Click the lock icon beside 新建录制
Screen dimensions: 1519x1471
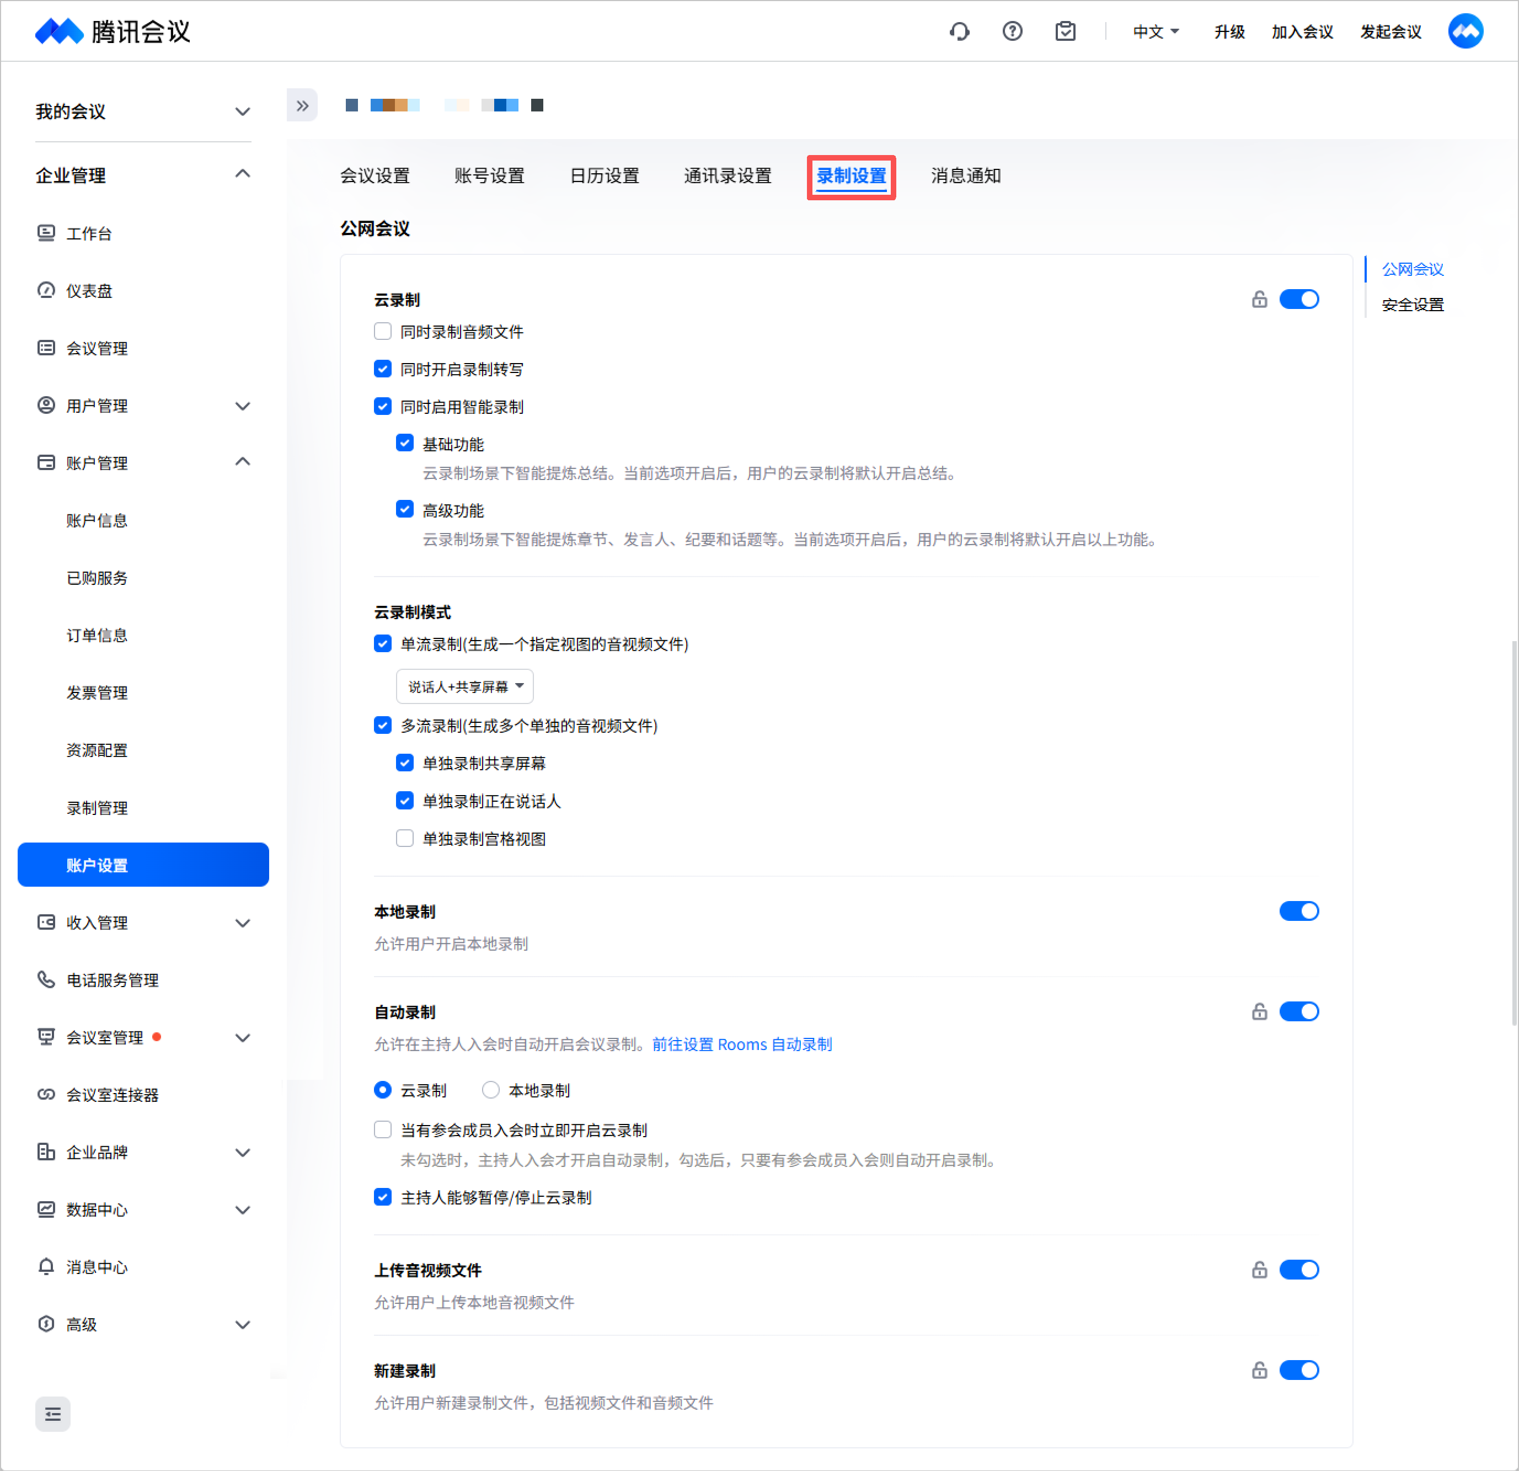click(1259, 1370)
